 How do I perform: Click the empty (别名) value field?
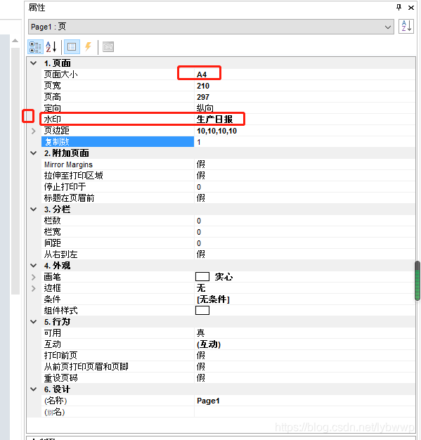click(x=304, y=412)
